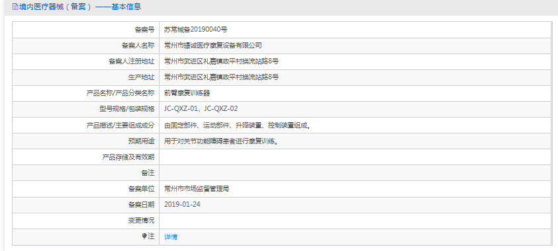Click the 产品存储及有效期 label
The image size is (558, 251).
[x=128, y=157]
